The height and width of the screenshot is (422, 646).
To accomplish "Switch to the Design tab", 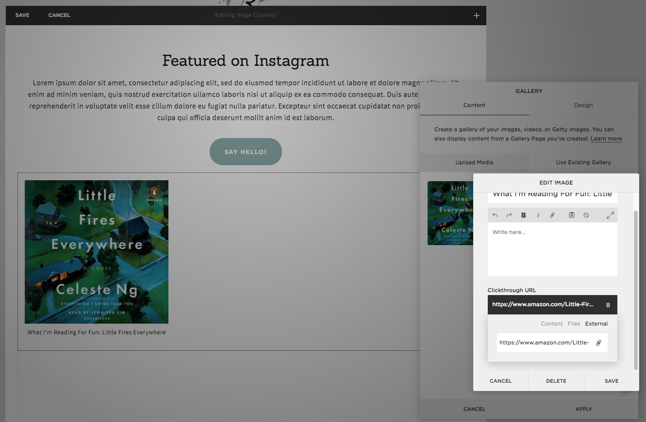I will (583, 105).
